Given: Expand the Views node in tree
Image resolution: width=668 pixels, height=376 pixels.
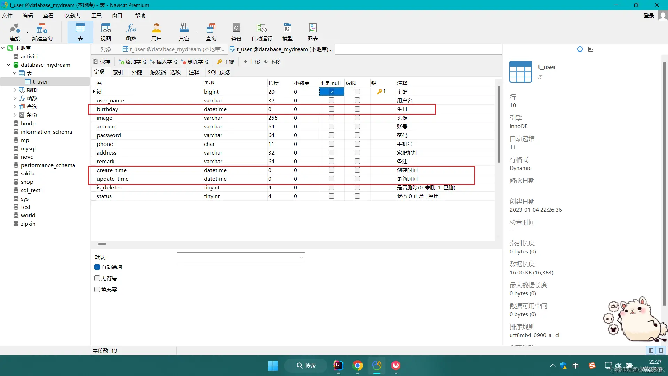Looking at the screenshot, I should pos(15,90).
